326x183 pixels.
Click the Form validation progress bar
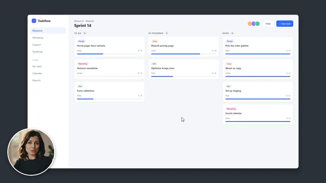pos(110,99)
